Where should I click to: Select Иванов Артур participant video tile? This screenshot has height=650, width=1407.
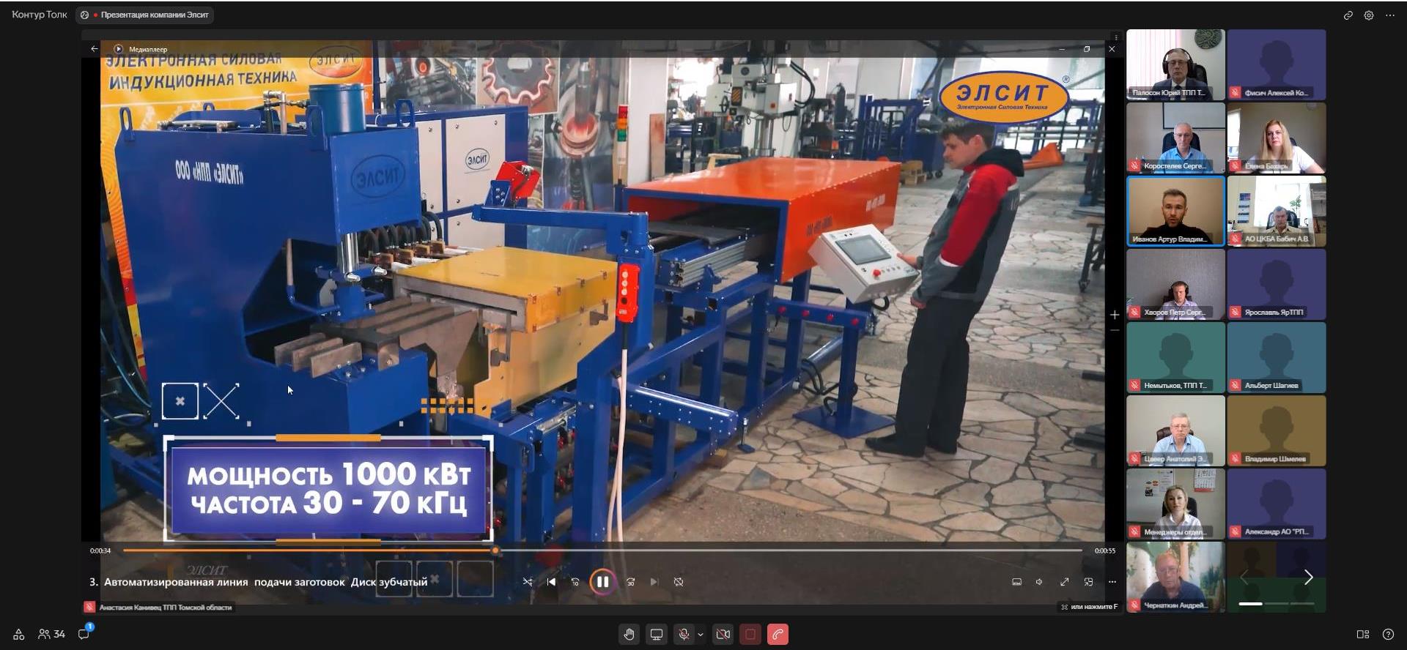pos(1175,211)
